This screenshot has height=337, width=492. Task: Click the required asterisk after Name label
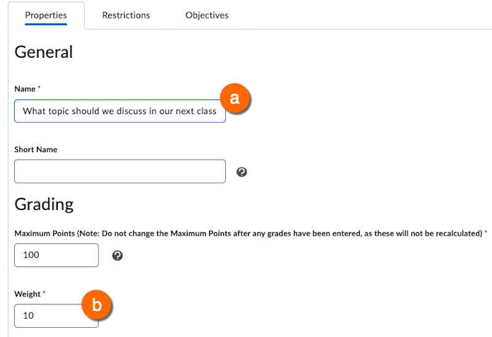39,88
